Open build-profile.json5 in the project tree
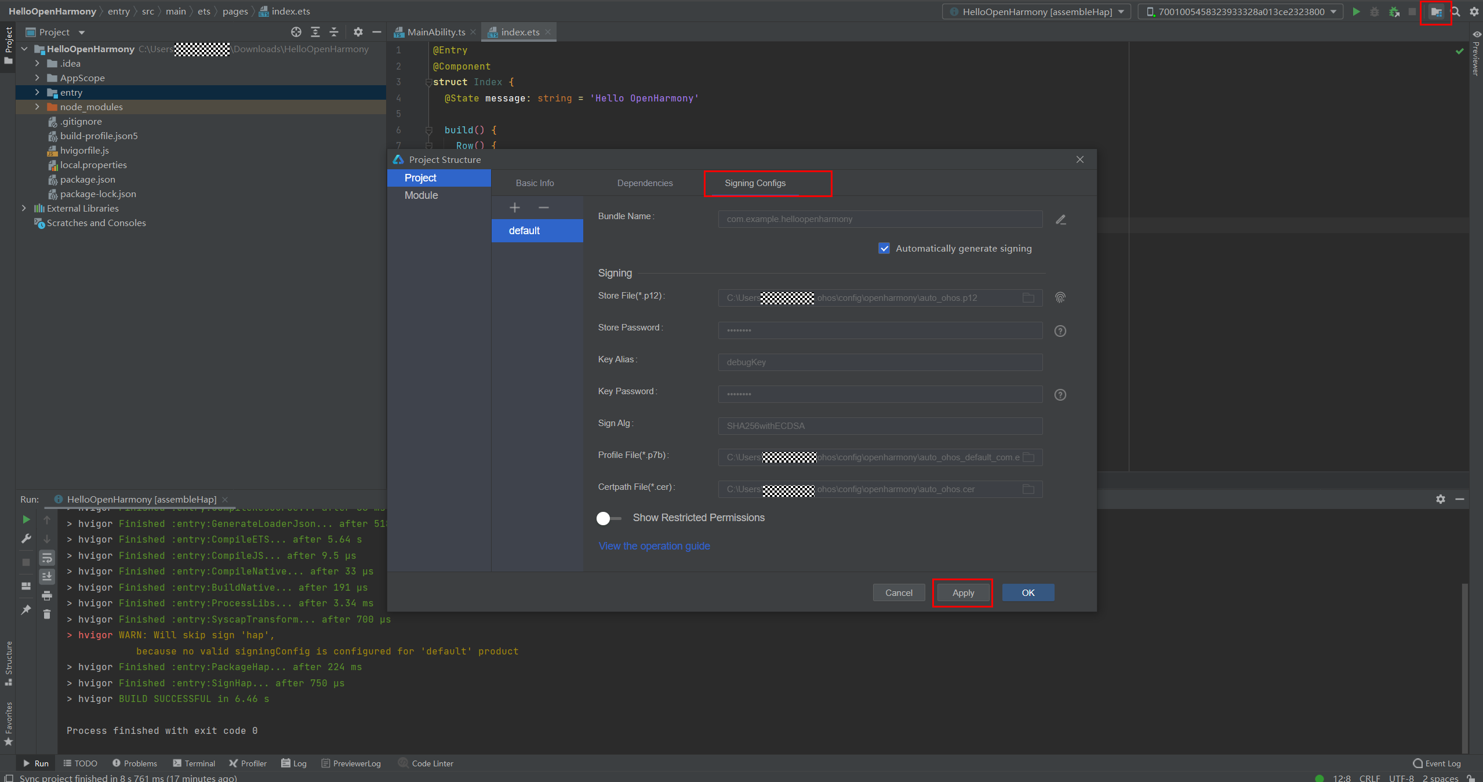 click(99, 136)
